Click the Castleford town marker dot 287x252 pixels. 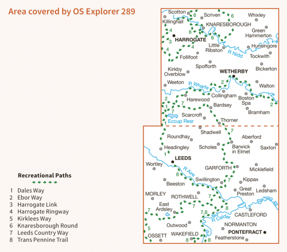click(250, 209)
